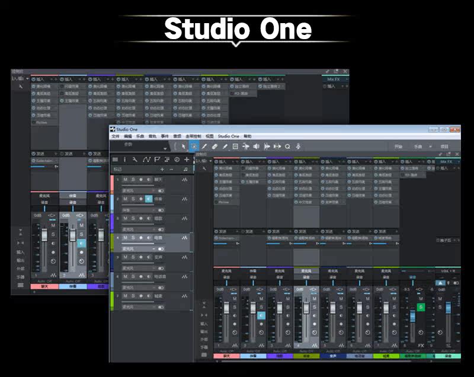
Task: Open the 编辑 menu
Action: click(128, 136)
